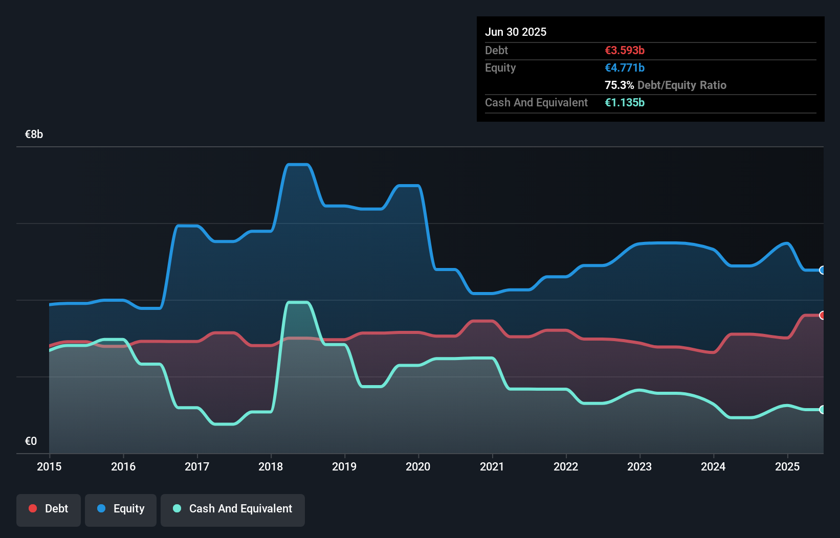Click the red Debt legend dot
This screenshot has width=840, height=538.
[33, 508]
